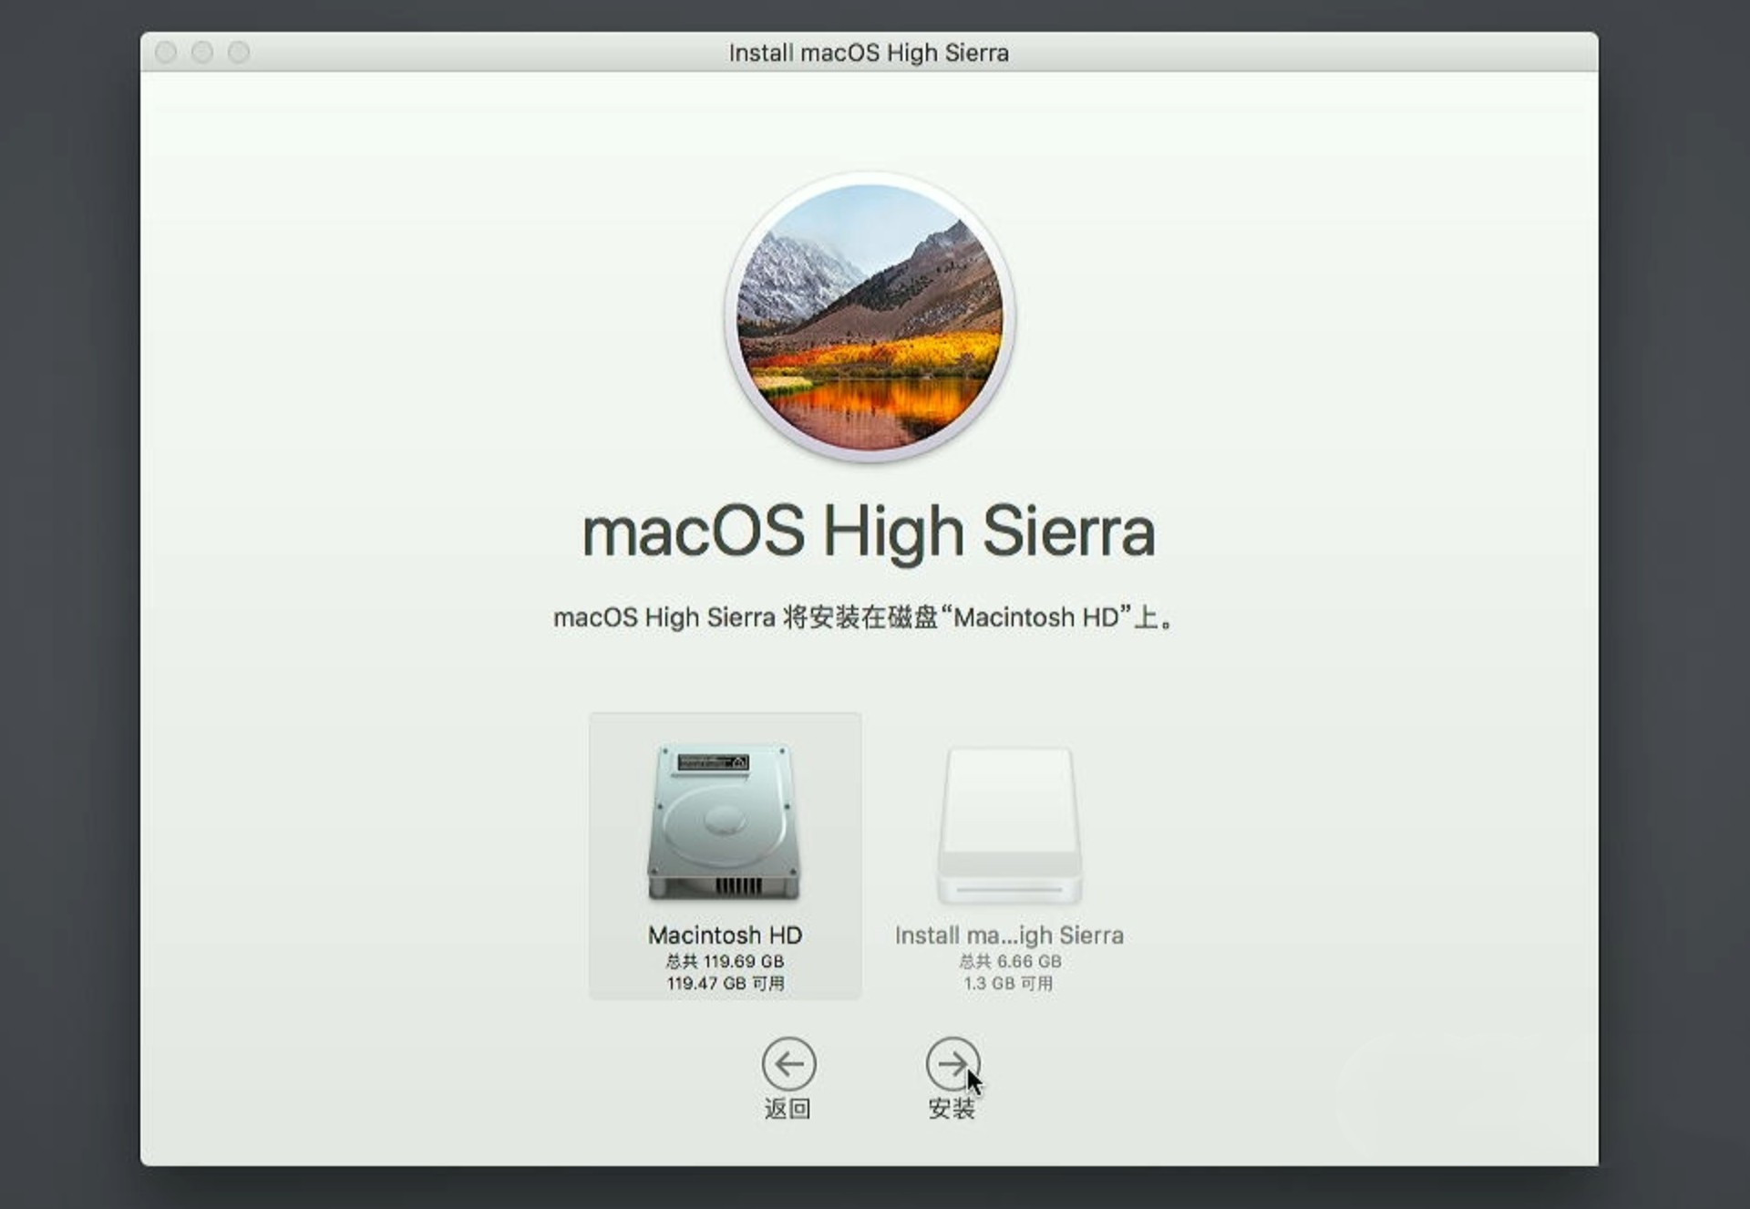This screenshot has width=1750, height=1209.
Task: Click the right-arrow Install icon
Action: tap(952, 1063)
